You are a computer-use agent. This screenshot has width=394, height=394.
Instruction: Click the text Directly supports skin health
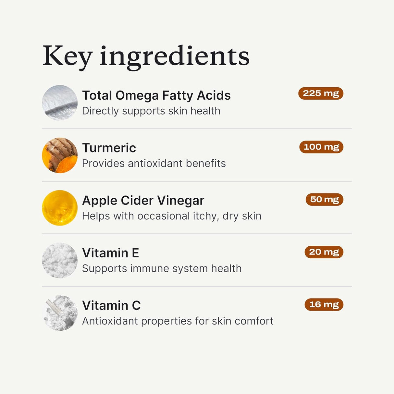point(151,111)
